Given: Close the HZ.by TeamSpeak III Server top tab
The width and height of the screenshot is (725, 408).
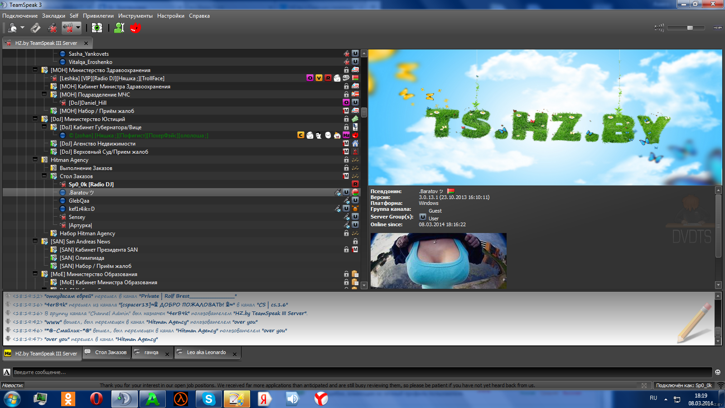Looking at the screenshot, I should click(86, 44).
